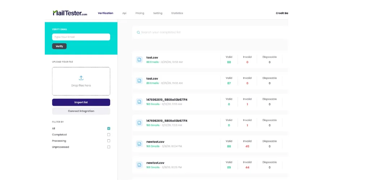This screenshot has height=187, width=370.
Task: Click invalid count 45 for newtest.csv
Action: tap(247, 146)
